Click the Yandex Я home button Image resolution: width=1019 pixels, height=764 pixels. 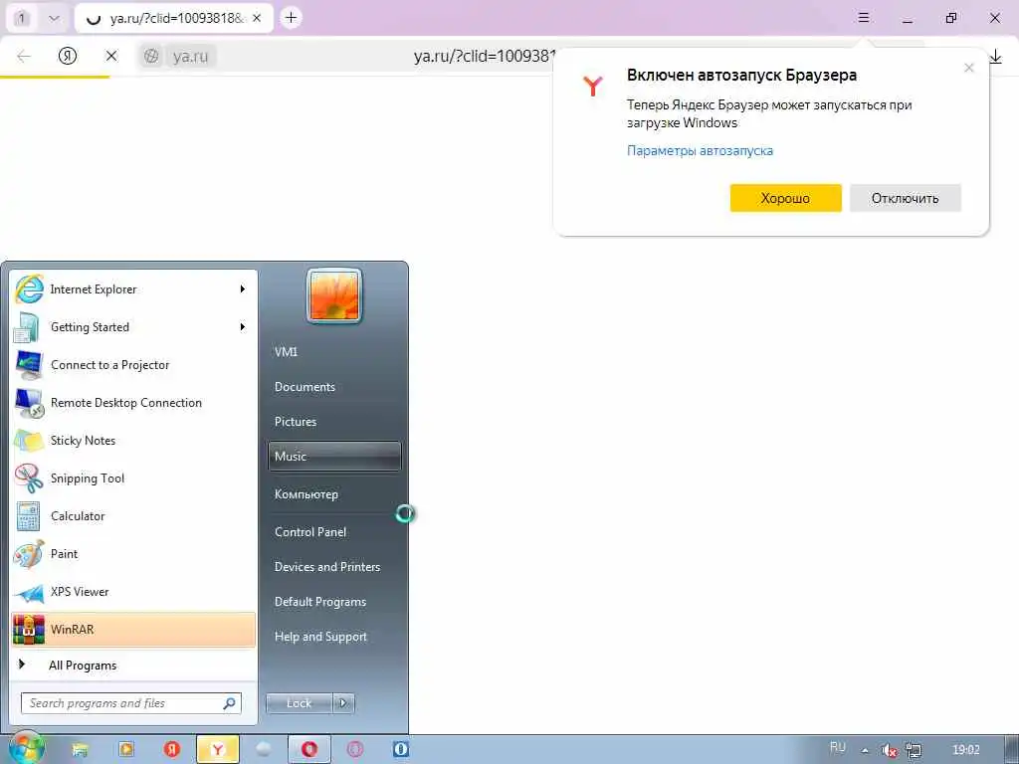pyautogui.click(x=68, y=56)
